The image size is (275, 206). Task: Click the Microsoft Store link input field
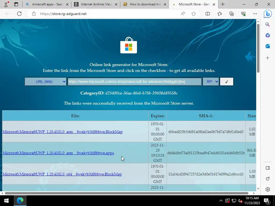point(135,82)
